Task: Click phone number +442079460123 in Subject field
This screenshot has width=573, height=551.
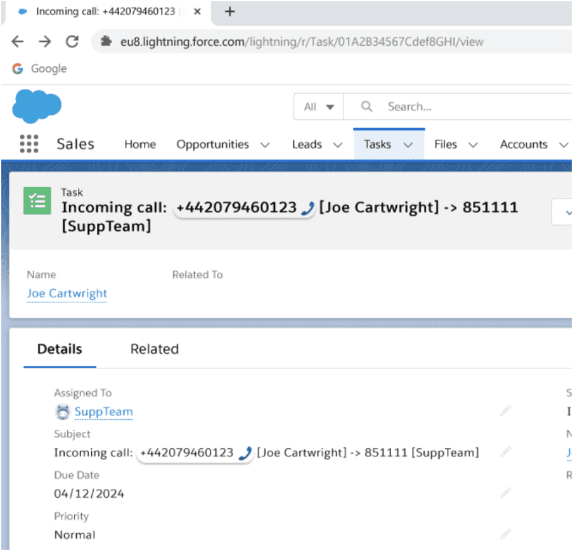Action: (186, 453)
